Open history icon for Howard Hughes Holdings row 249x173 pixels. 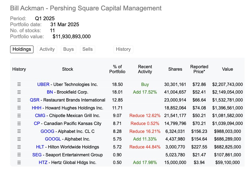(x=19, y=108)
